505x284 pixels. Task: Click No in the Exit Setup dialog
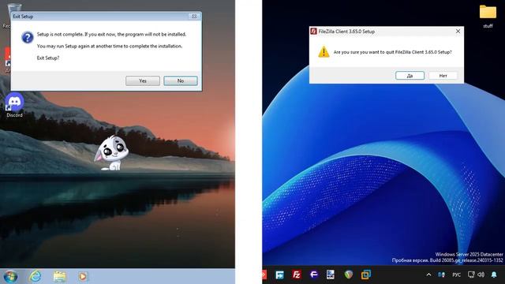coord(181,80)
